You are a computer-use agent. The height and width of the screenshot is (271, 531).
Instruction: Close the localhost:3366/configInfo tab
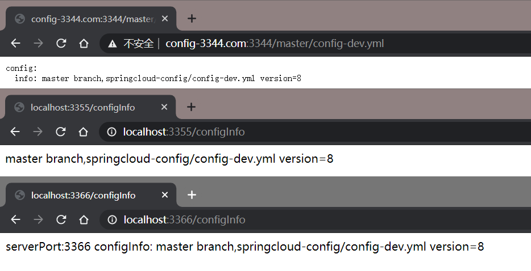(165, 195)
